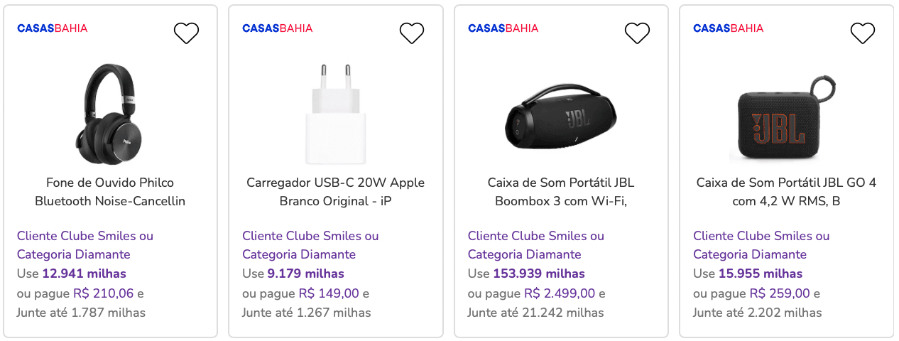Click the R$ 259,00 price on JBL GO 4
The height and width of the screenshot is (341, 899).
click(780, 293)
